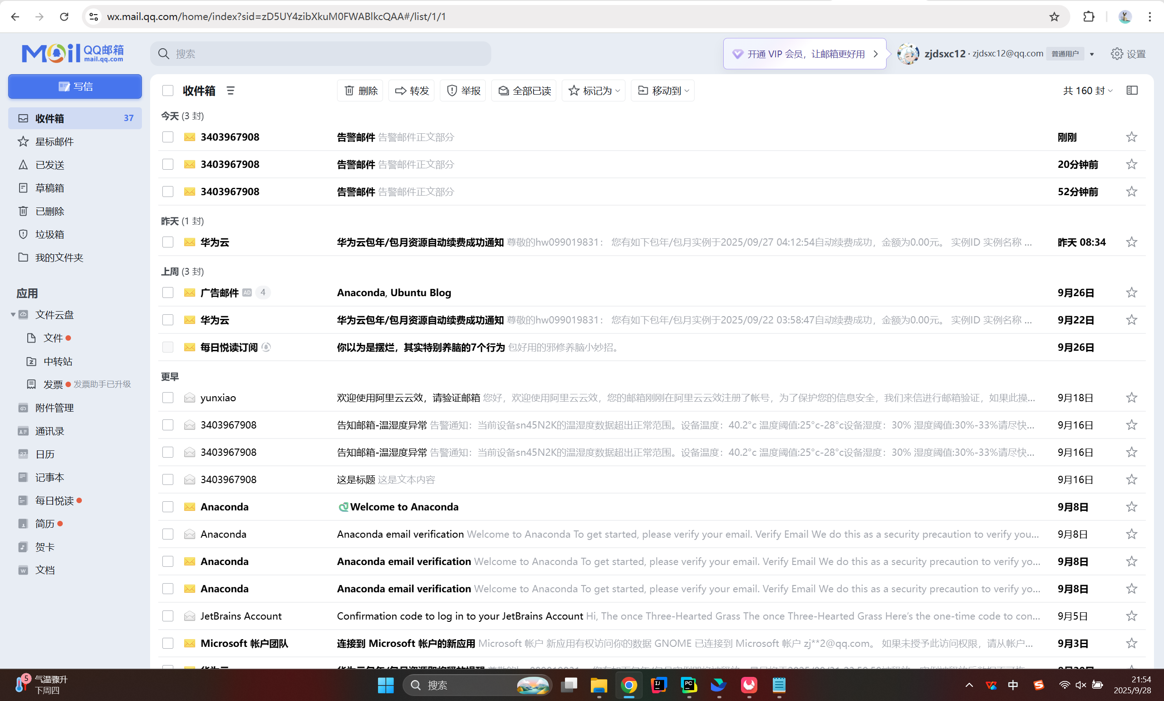The height and width of the screenshot is (701, 1164).
Task: Click the browser address bar URL
Action: point(276,16)
